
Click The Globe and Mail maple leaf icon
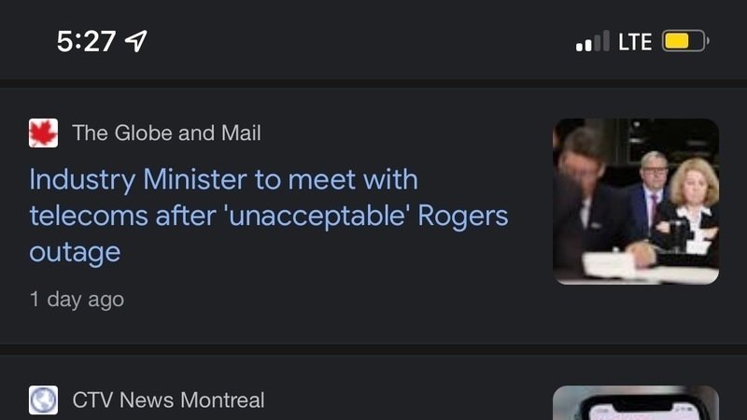click(43, 133)
